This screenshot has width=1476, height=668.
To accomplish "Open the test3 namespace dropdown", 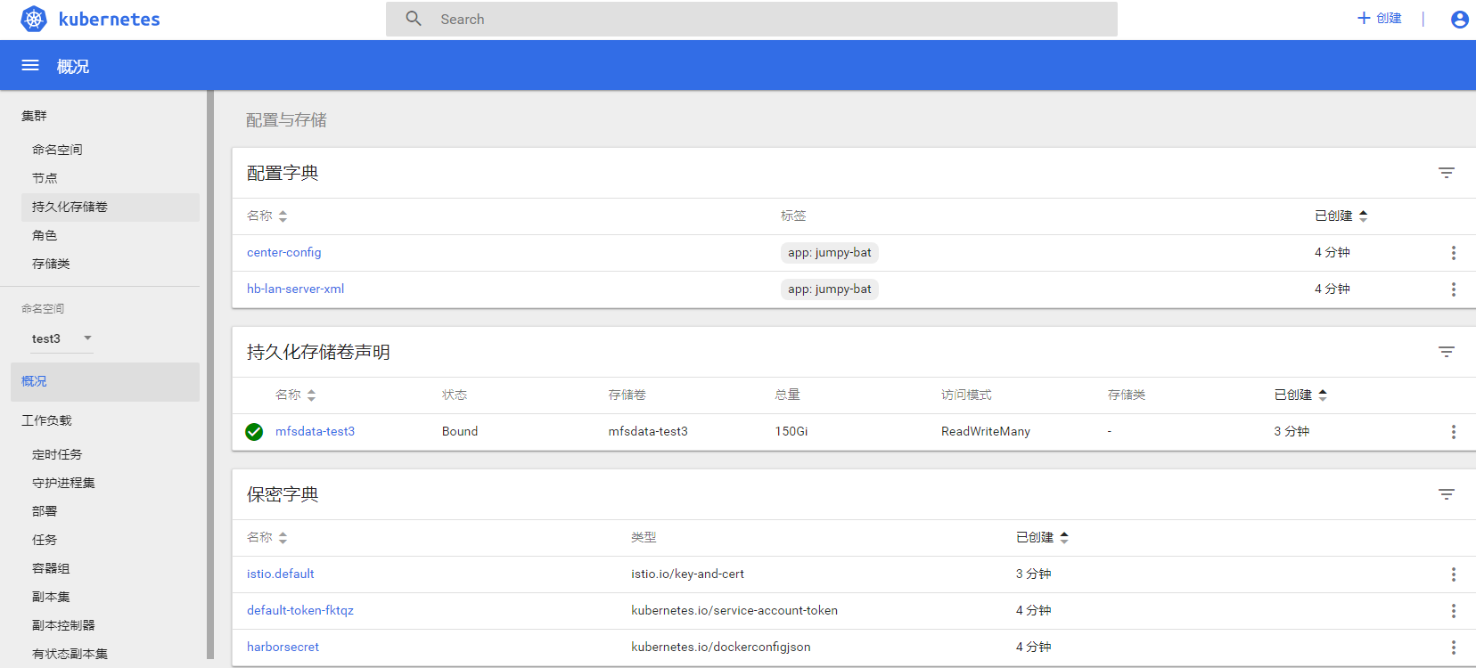I will 62,338.
